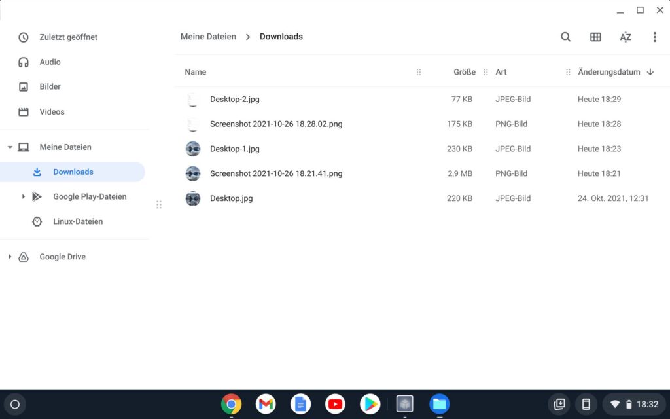The width and height of the screenshot is (670, 419).
Task: Open the three-dot more menu
Action: [x=654, y=37]
